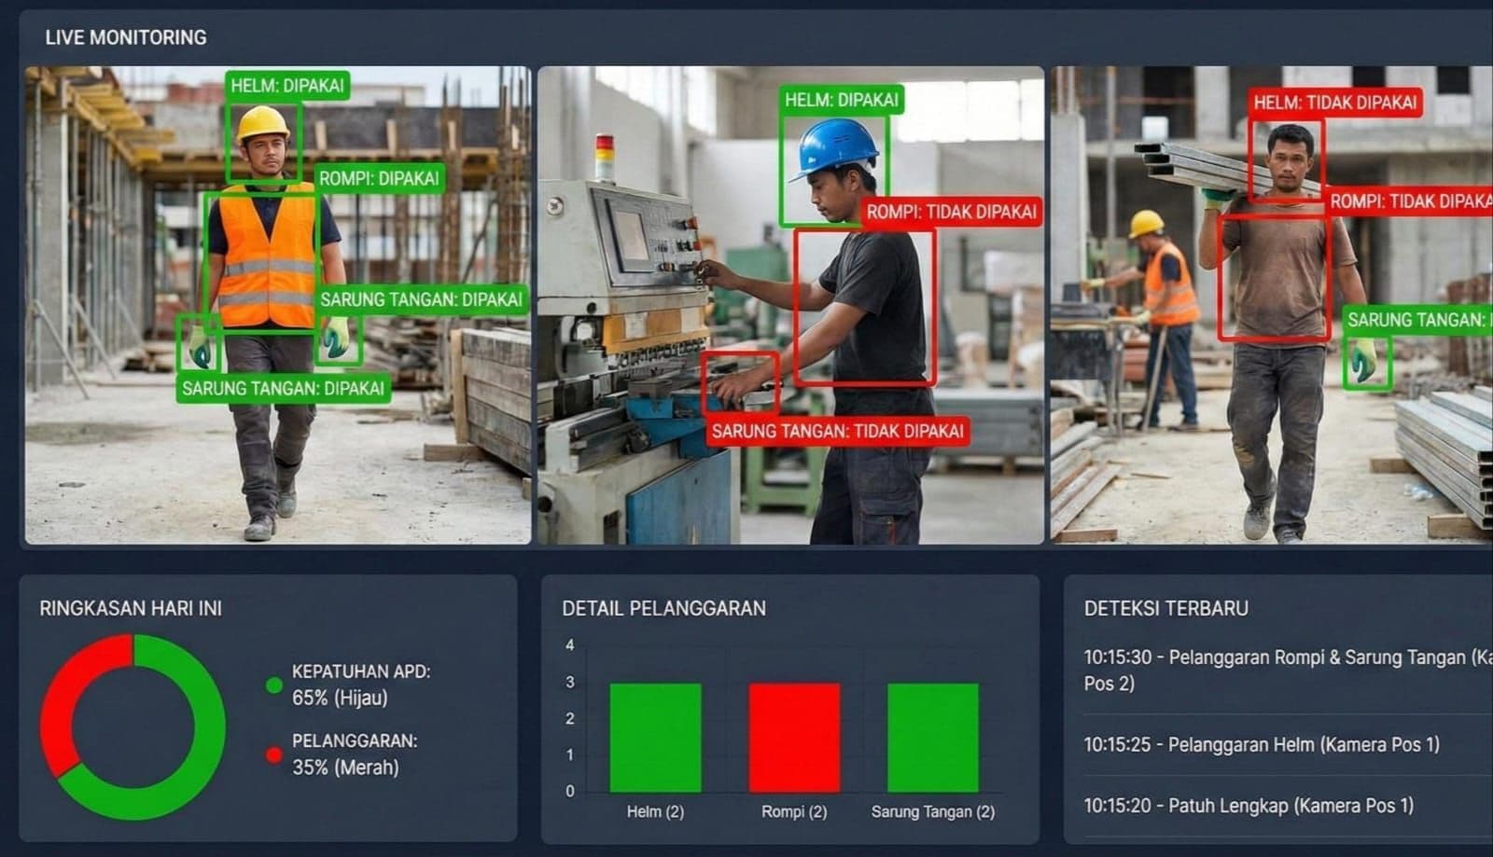Click the 'DETEKSI TERBARU' panel title
1493x857 pixels.
[x=1165, y=608]
